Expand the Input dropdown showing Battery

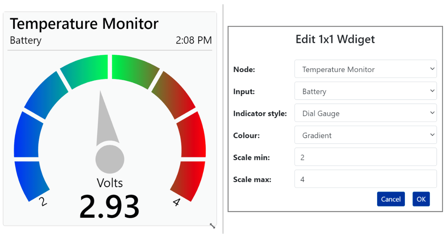coord(365,91)
